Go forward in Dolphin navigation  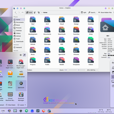click(19, 13)
